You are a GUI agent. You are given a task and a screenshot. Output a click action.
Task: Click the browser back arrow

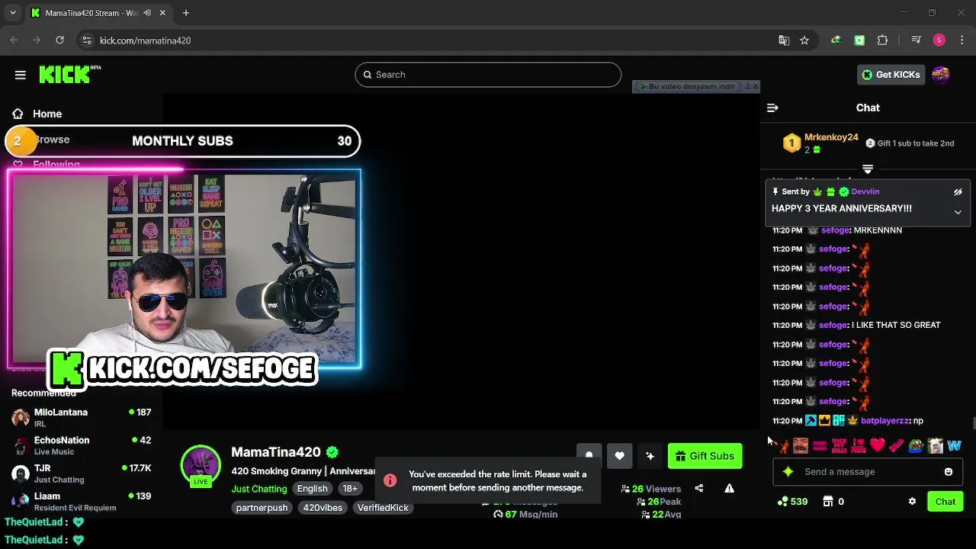click(14, 40)
